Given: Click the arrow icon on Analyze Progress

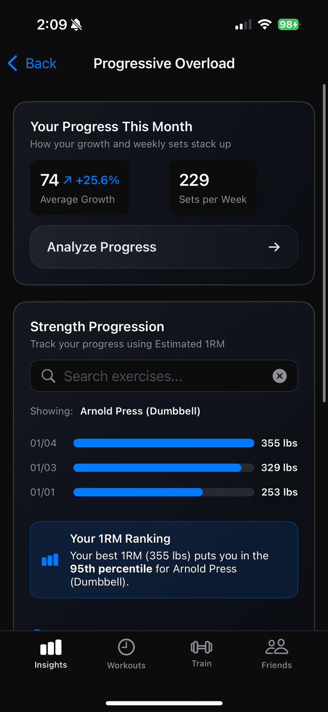Looking at the screenshot, I should [x=274, y=247].
